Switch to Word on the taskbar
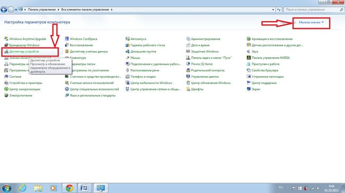345x193 pixels. click(x=85, y=188)
